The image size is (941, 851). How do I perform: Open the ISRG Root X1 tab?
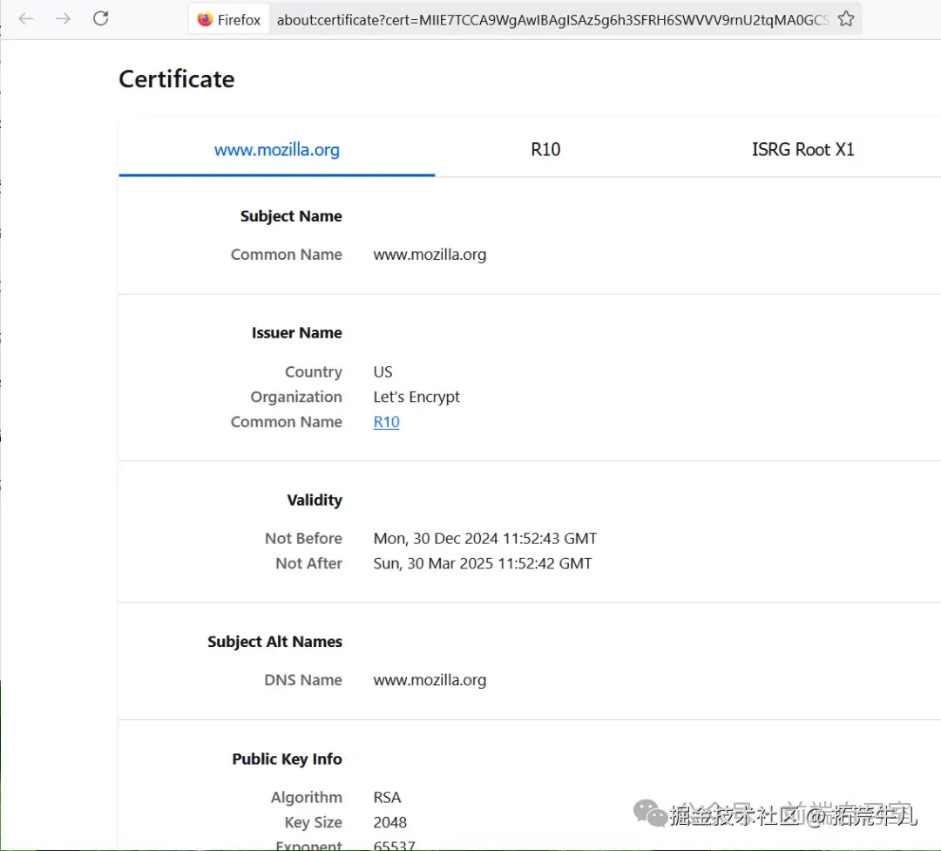pyautogui.click(x=802, y=150)
